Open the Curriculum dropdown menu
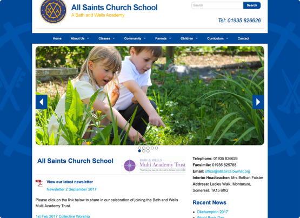Viewport: 300px width, 218px height. (217, 38)
